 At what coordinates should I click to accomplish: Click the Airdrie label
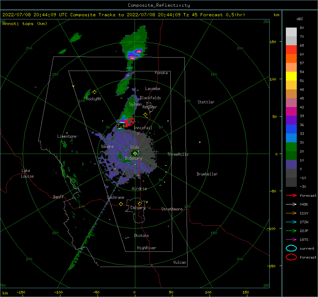(139, 189)
